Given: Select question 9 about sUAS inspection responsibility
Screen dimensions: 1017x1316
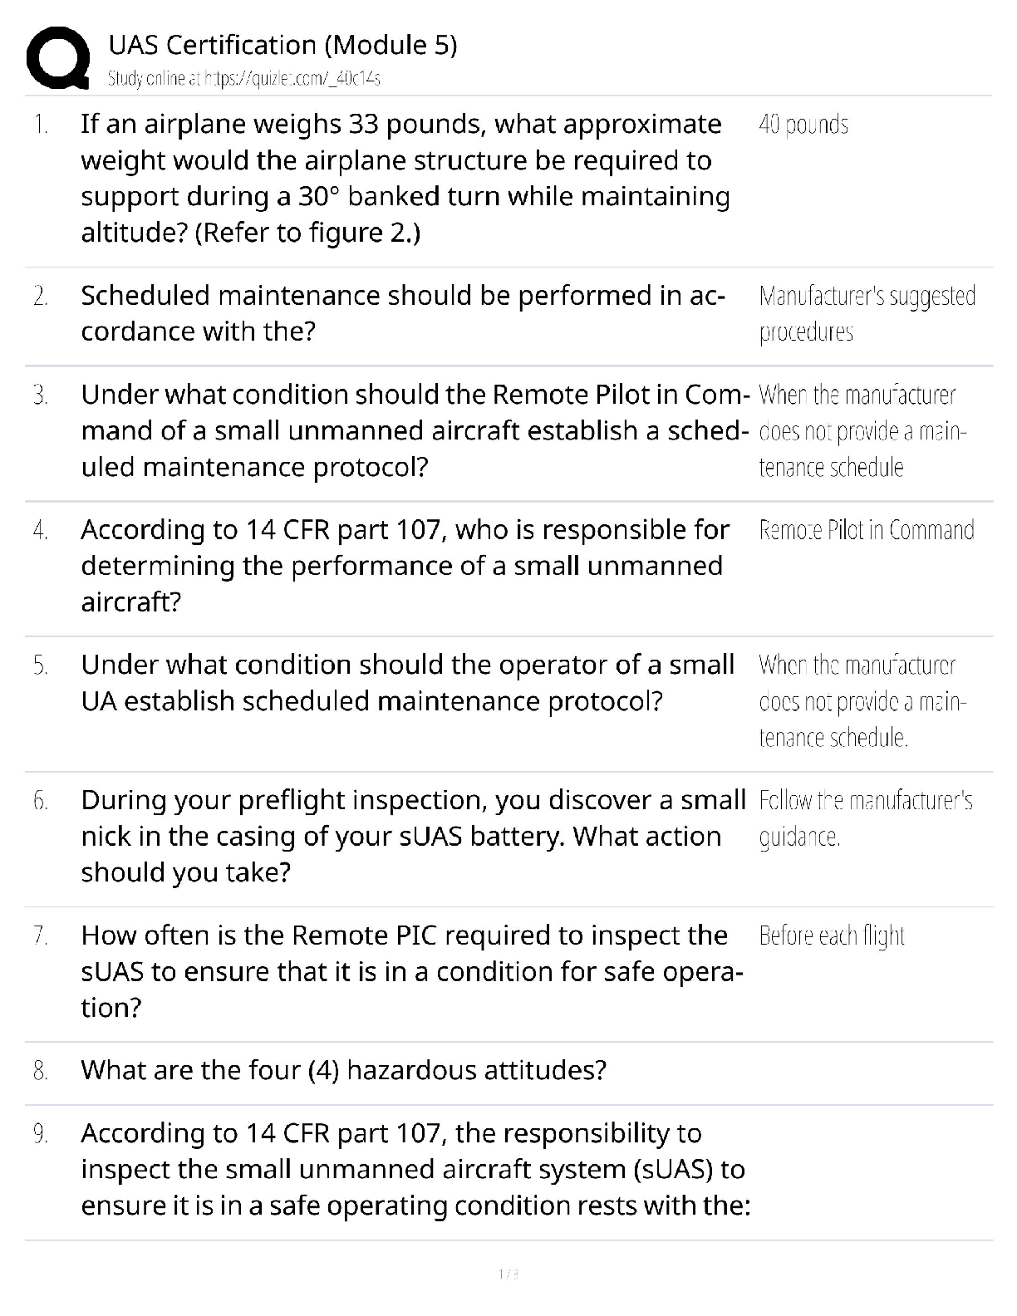Looking at the screenshot, I should [x=415, y=1169].
